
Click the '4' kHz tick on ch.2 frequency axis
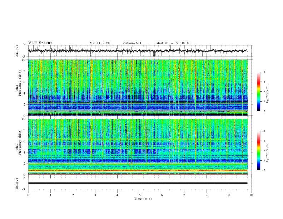[25, 152]
